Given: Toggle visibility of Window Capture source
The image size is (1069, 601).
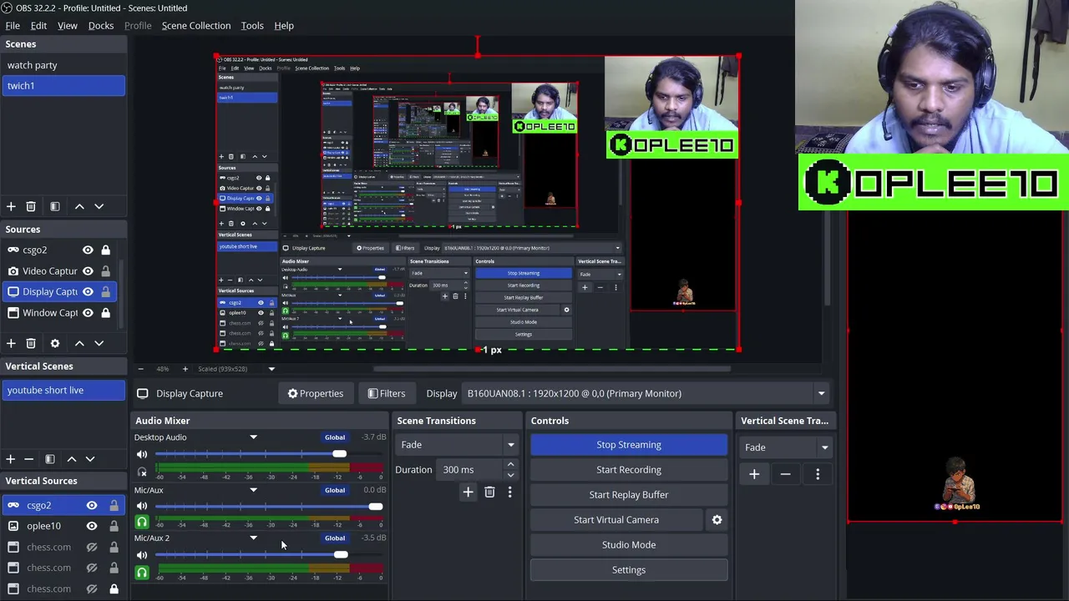Looking at the screenshot, I should point(88,313).
